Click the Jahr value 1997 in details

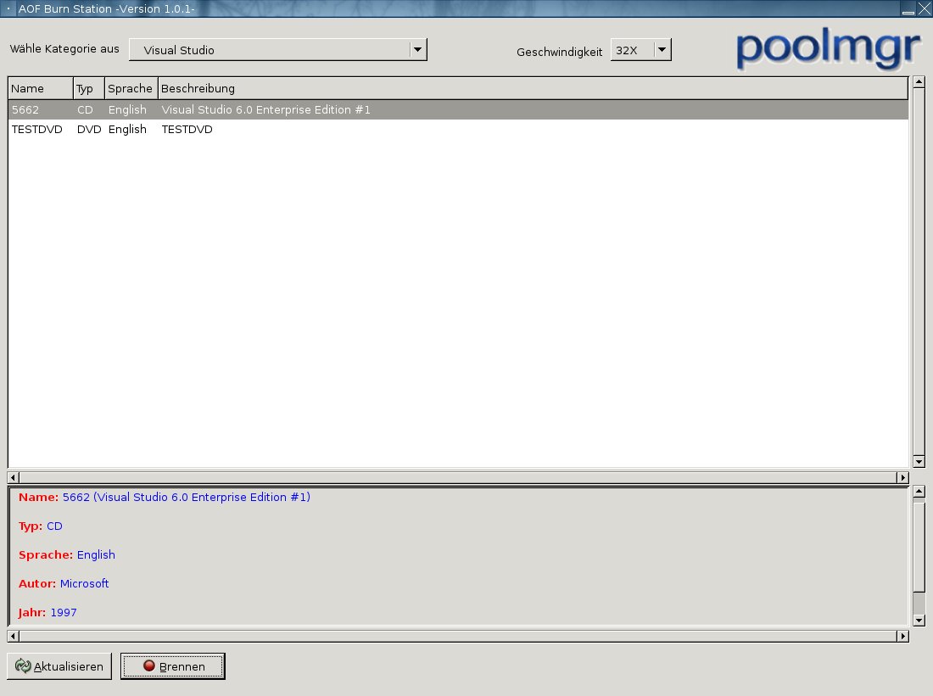coord(64,612)
